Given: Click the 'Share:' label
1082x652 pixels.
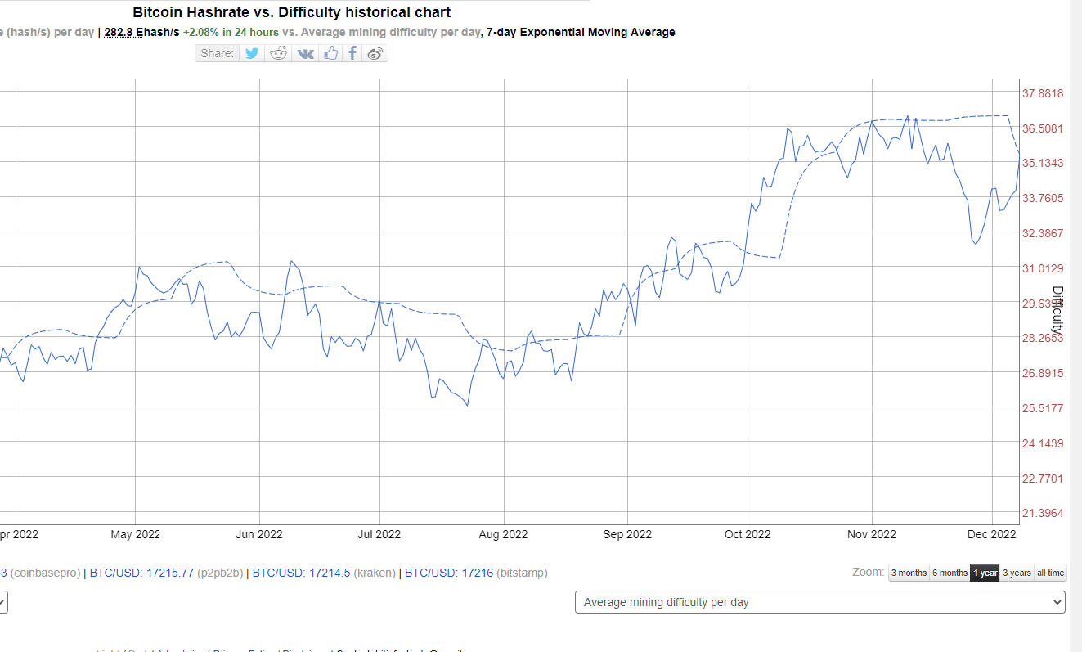Looking at the screenshot, I should pyautogui.click(x=218, y=53).
